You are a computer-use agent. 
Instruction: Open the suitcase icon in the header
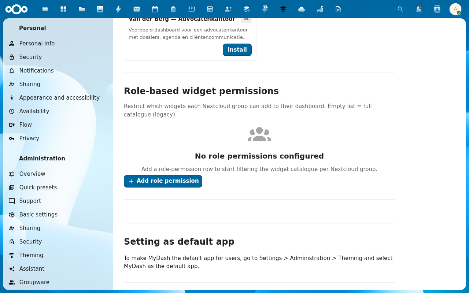[173, 9]
